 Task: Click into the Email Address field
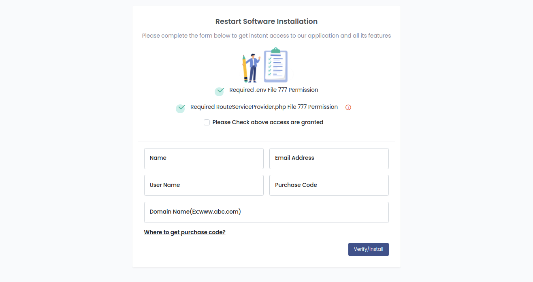[x=329, y=158]
